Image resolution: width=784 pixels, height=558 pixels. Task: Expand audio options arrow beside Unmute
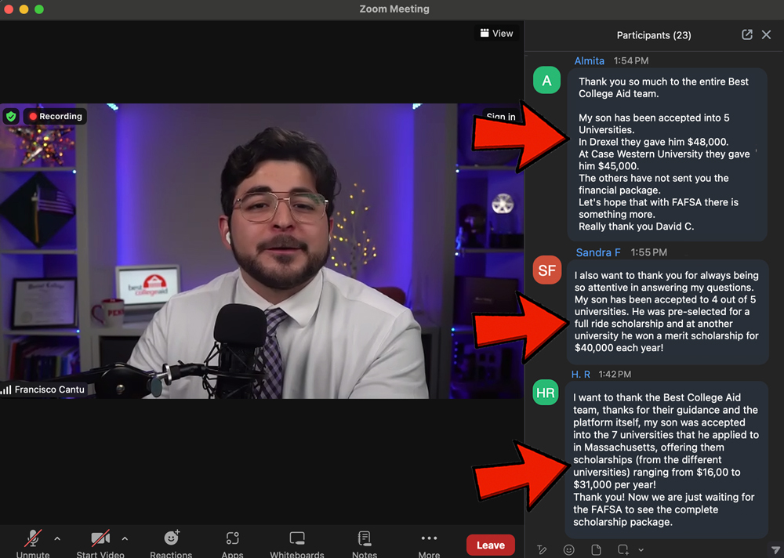tap(57, 539)
